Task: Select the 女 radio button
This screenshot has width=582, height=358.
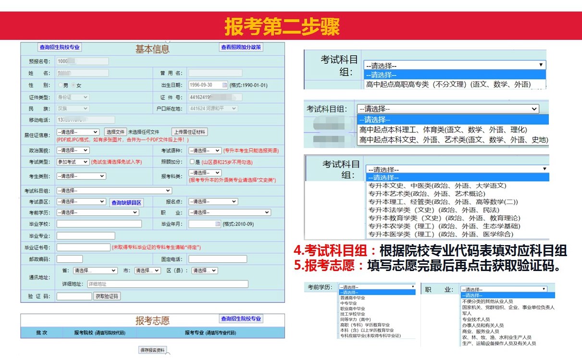Action: click(x=73, y=85)
